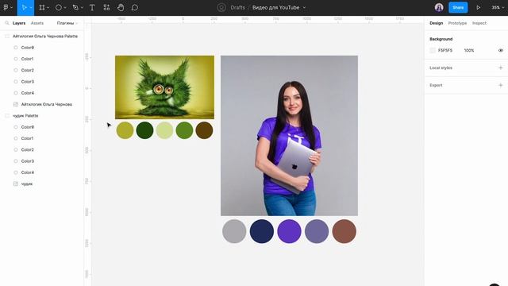Click the reddish brown palette circle

344,231
